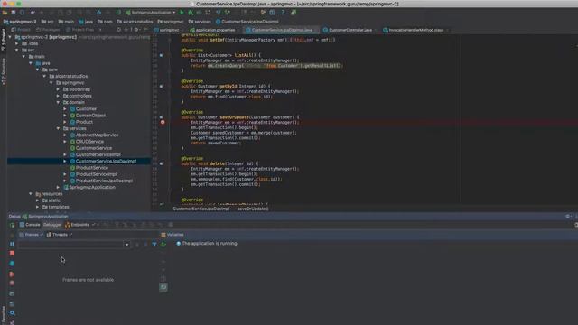
Task: Collapse the domain package in project tree
Action: (58, 102)
